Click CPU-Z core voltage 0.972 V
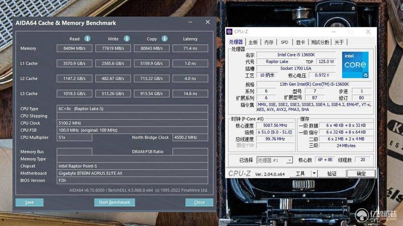 tap(322, 75)
